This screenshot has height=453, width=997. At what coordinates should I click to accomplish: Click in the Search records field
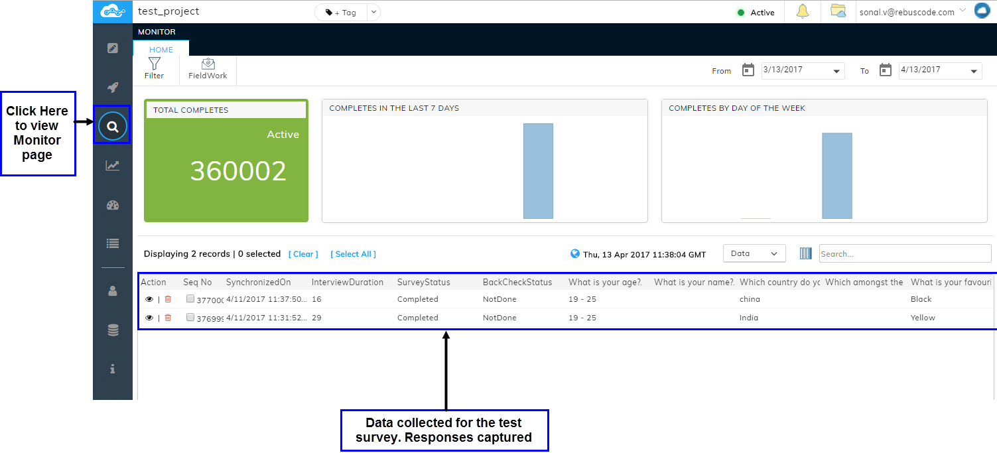click(905, 253)
